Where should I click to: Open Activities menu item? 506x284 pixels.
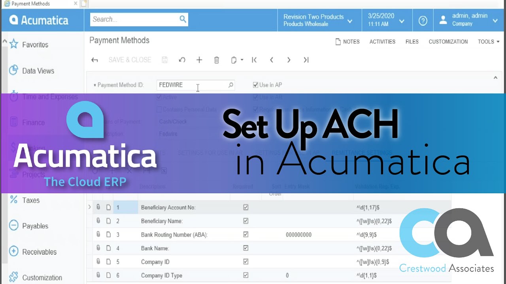tap(382, 41)
